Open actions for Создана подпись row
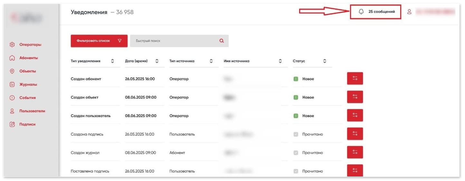The image size is (465, 181). (x=355, y=134)
